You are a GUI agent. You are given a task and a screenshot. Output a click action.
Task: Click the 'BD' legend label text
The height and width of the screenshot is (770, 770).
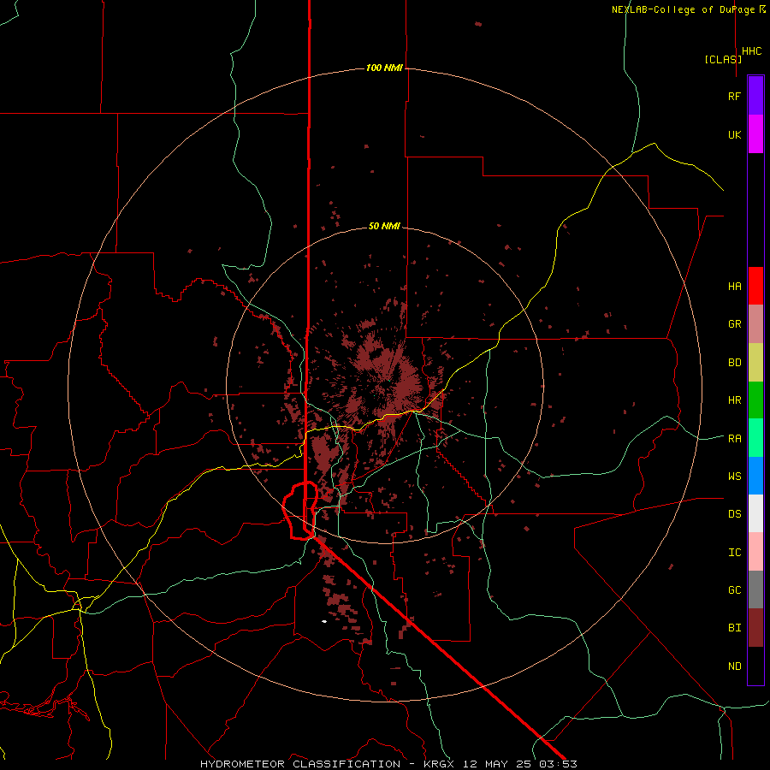tap(735, 363)
